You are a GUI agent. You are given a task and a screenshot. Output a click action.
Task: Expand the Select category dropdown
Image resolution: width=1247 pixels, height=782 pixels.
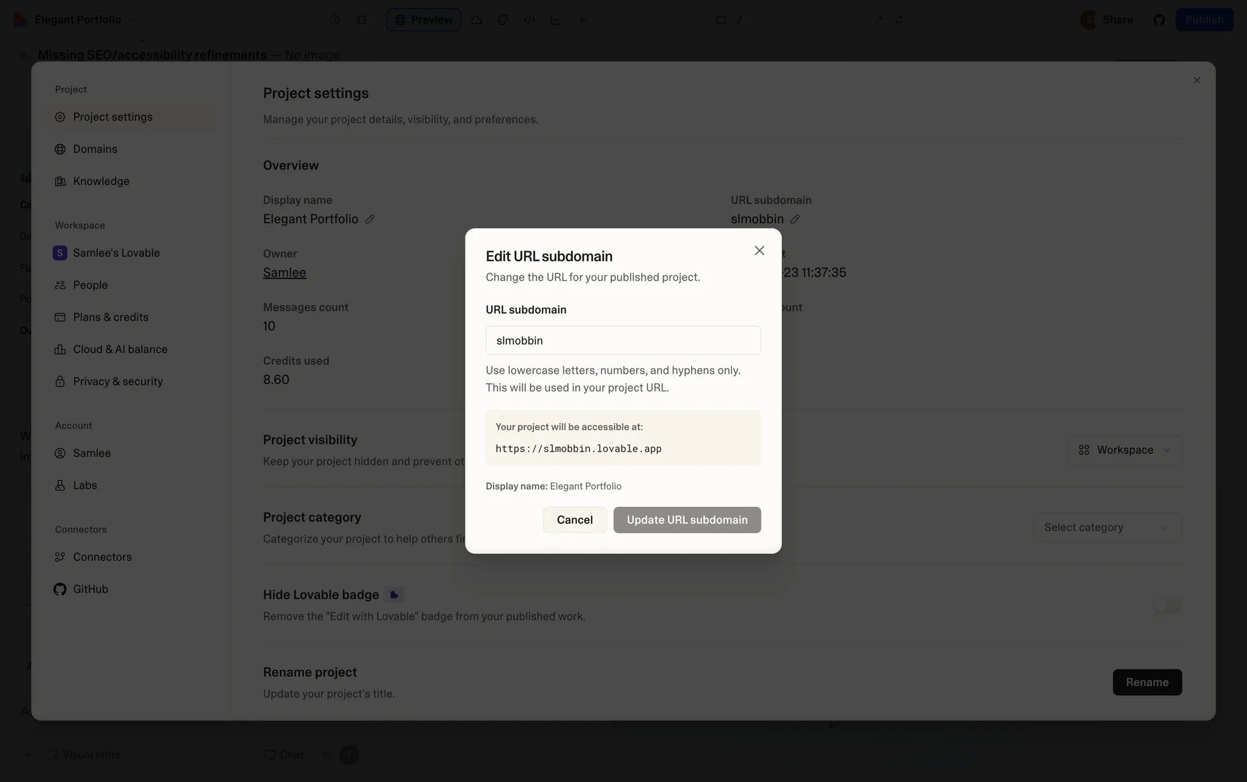[1107, 528]
